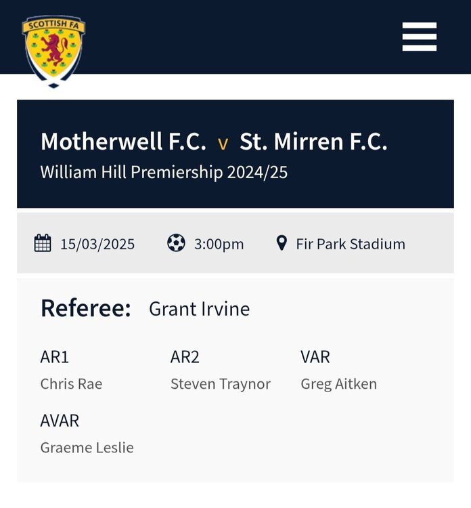Click referee name Grant Irvine
The image size is (471, 508).
pos(199,309)
